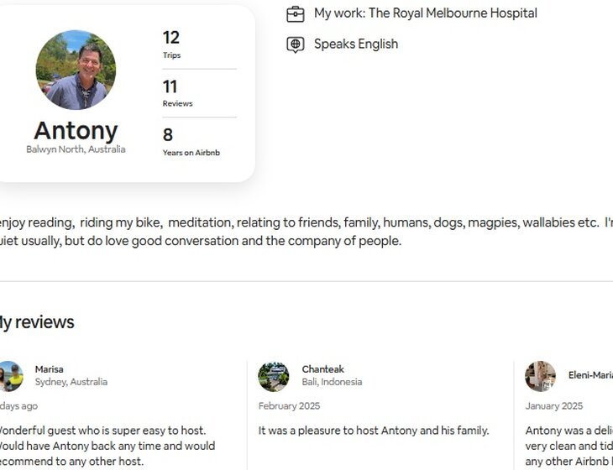Click the Balwyn North, Australia location text
The width and height of the screenshot is (613, 470).
click(76, 149)
